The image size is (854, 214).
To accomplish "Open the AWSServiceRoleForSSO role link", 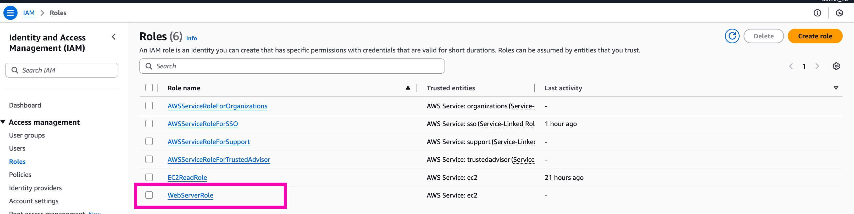I will (x=203, y=124).
